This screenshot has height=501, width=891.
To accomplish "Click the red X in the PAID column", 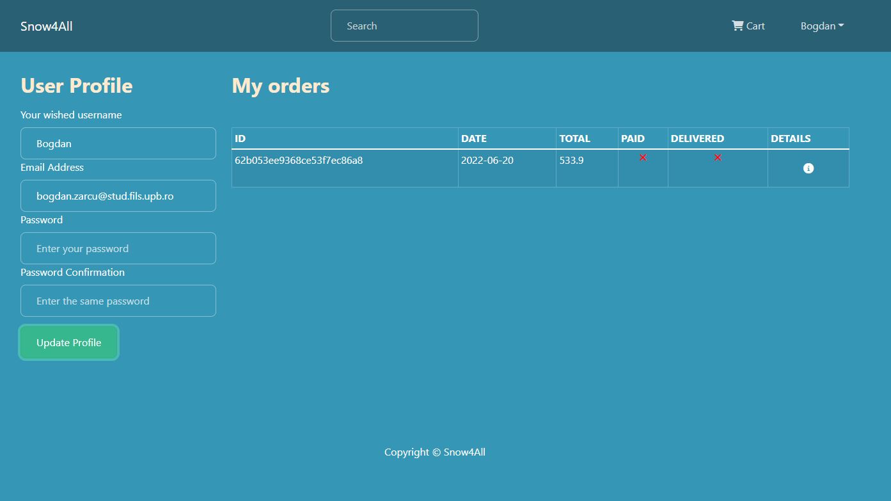I will coord(643,157).
